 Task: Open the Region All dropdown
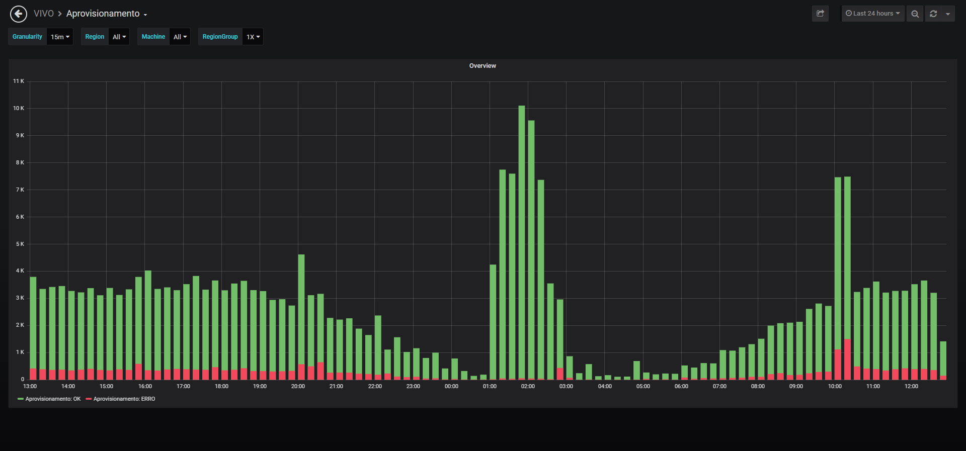point(119,37)
